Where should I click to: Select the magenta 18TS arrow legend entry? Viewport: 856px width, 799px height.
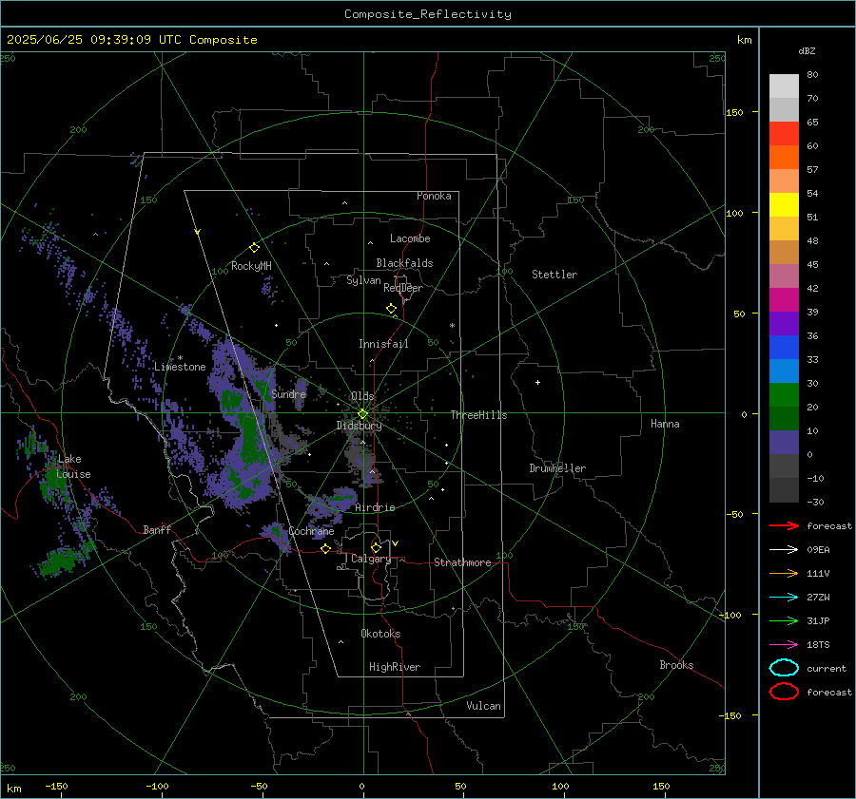point(784,645)
